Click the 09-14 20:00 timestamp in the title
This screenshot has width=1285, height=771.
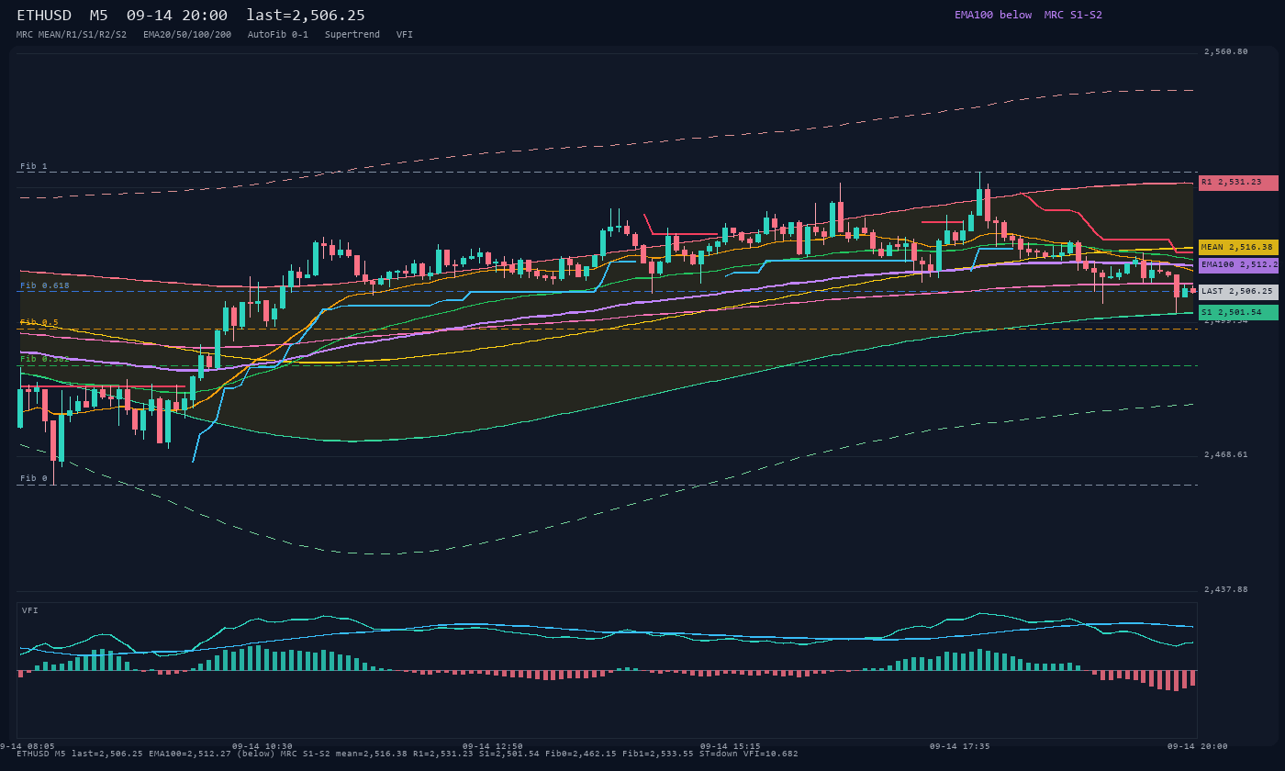[x=177, y=16]
